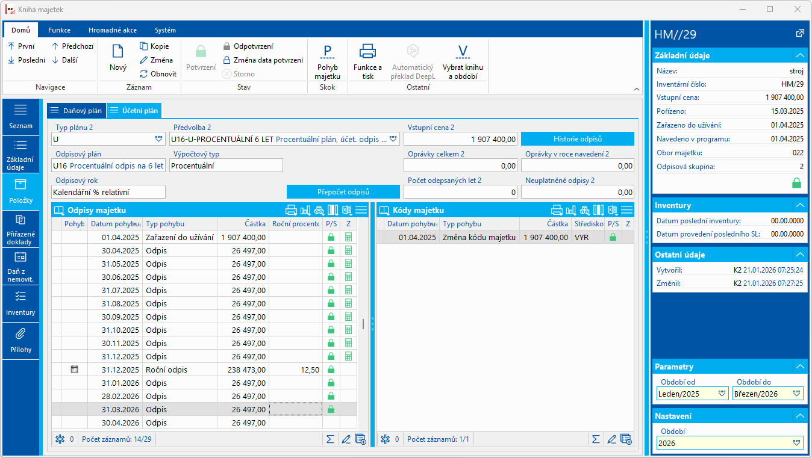Select the 31.12.2025 Roční odpis row
Viewport: 812px width, 458px height.
(204, 370)
